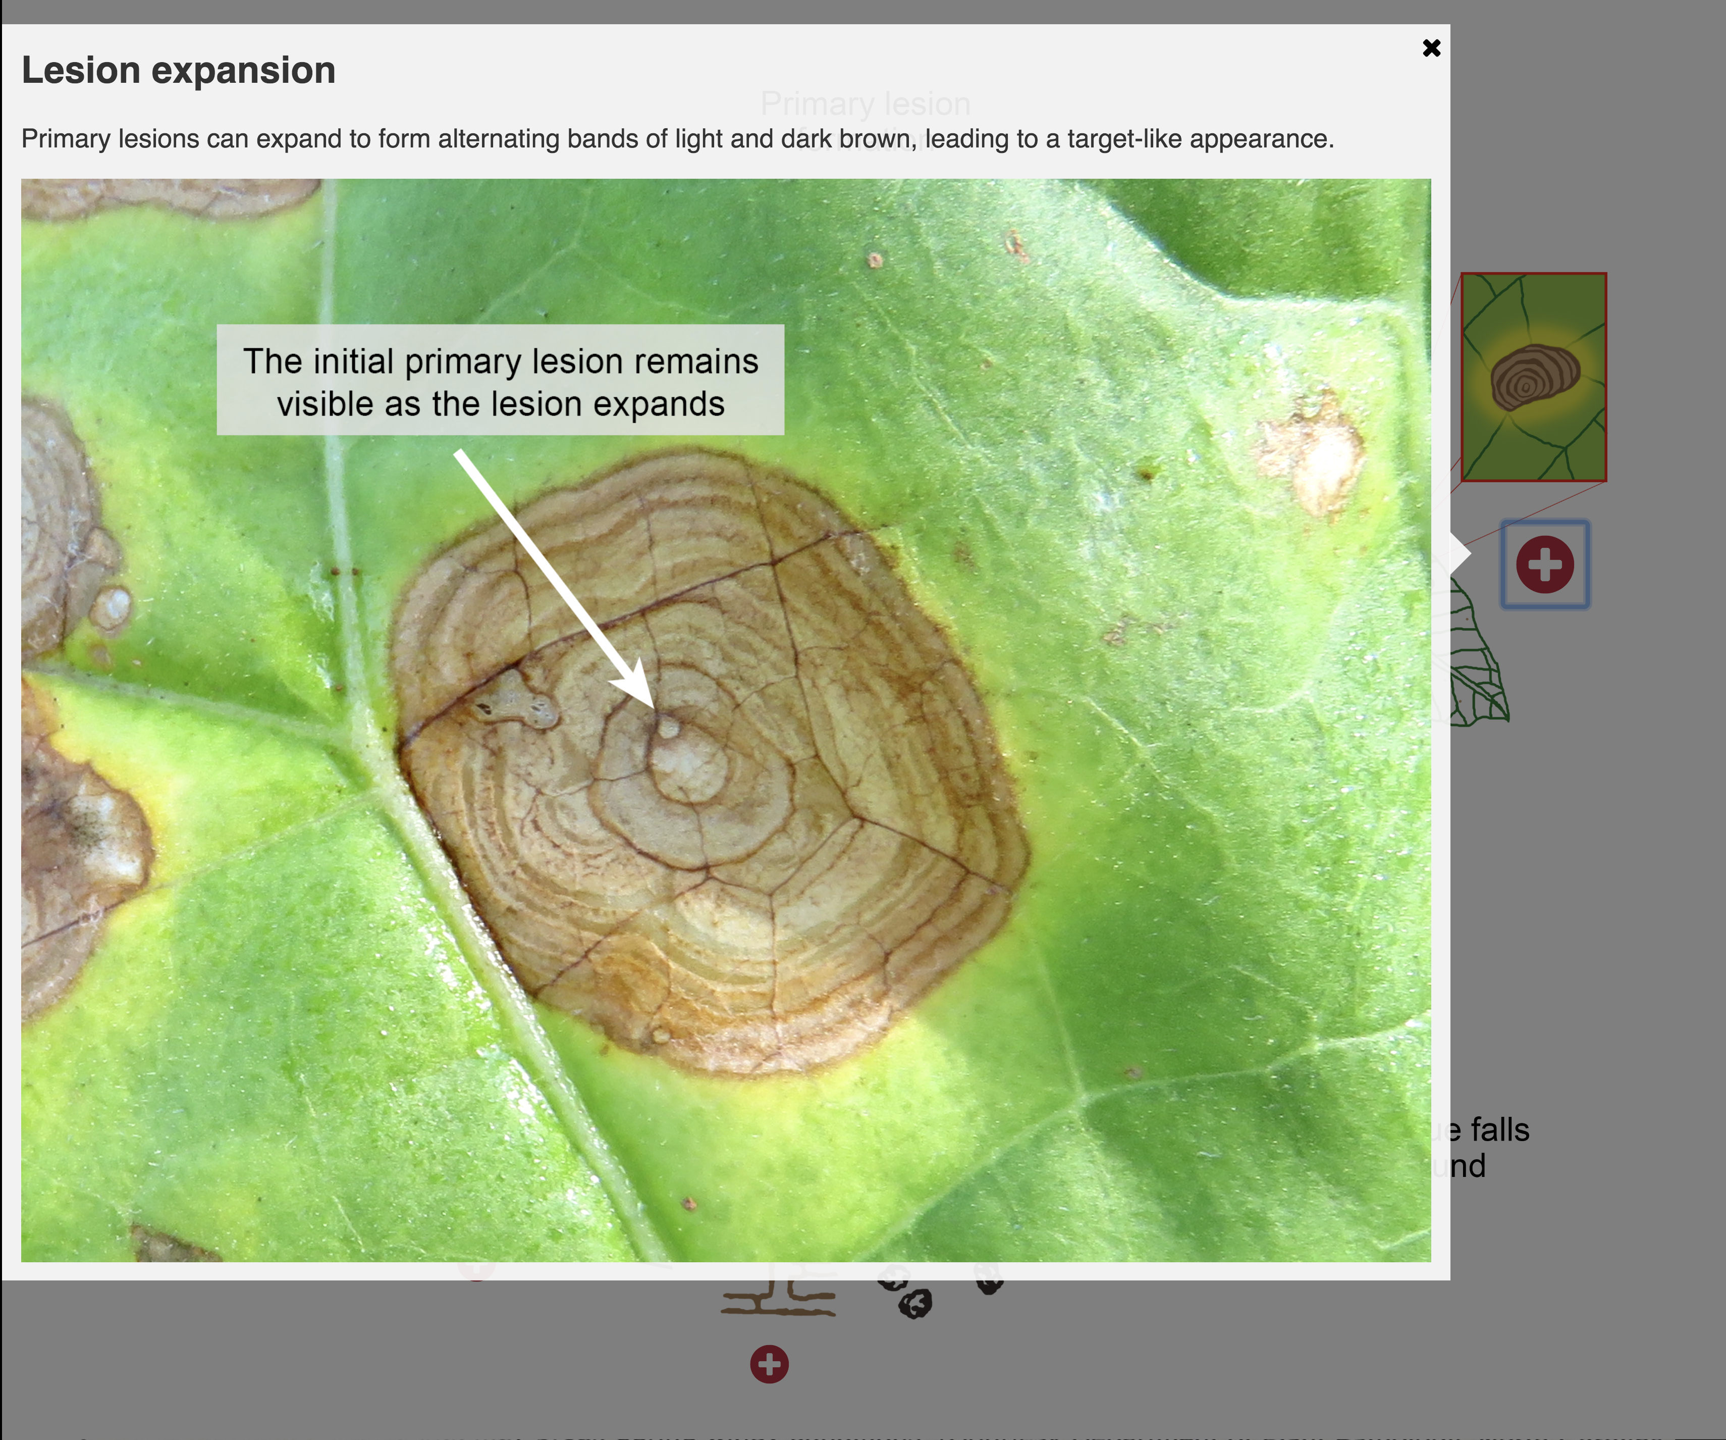Click the lesion photograph in the popup
Image resolution: width=1726 pixels, height=1440 pixels.
pyautogui.click(x=726, y=719)
